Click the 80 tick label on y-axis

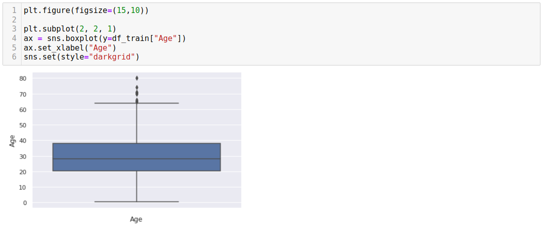(x=23, y=78)
